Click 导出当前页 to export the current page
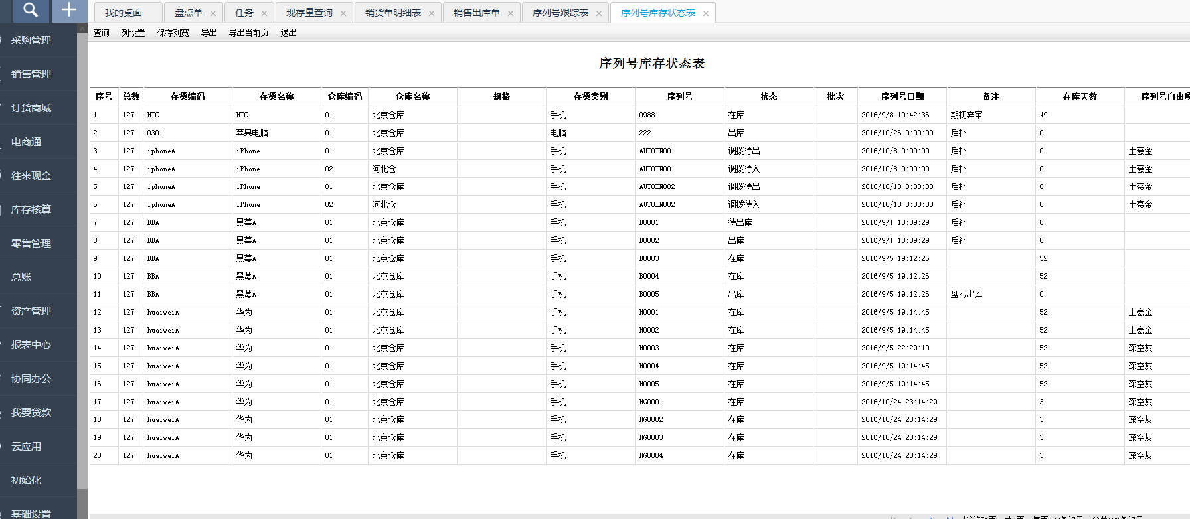This screenshot has height=519, width=1190. click(x=248, y=33)
